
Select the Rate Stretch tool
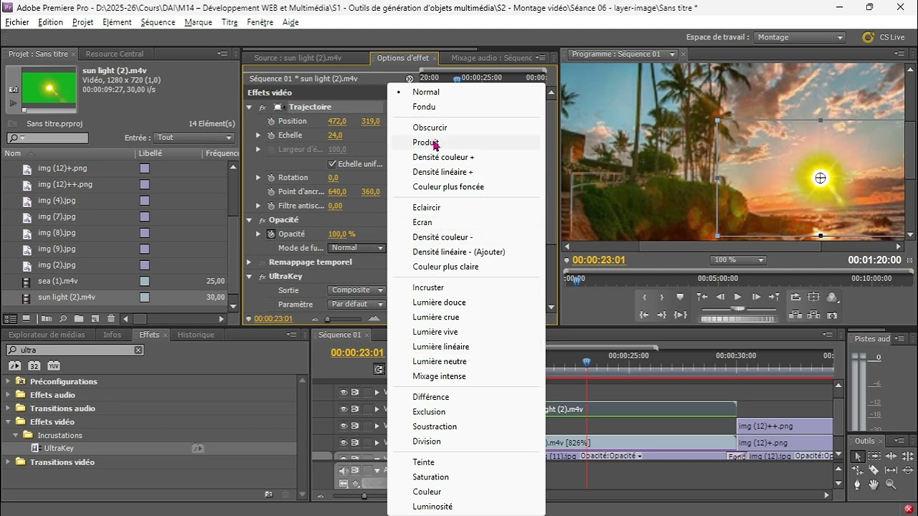pos(858,470)
